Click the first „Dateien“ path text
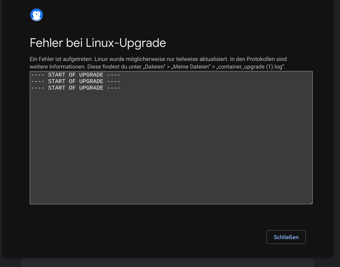 [154, 66]
